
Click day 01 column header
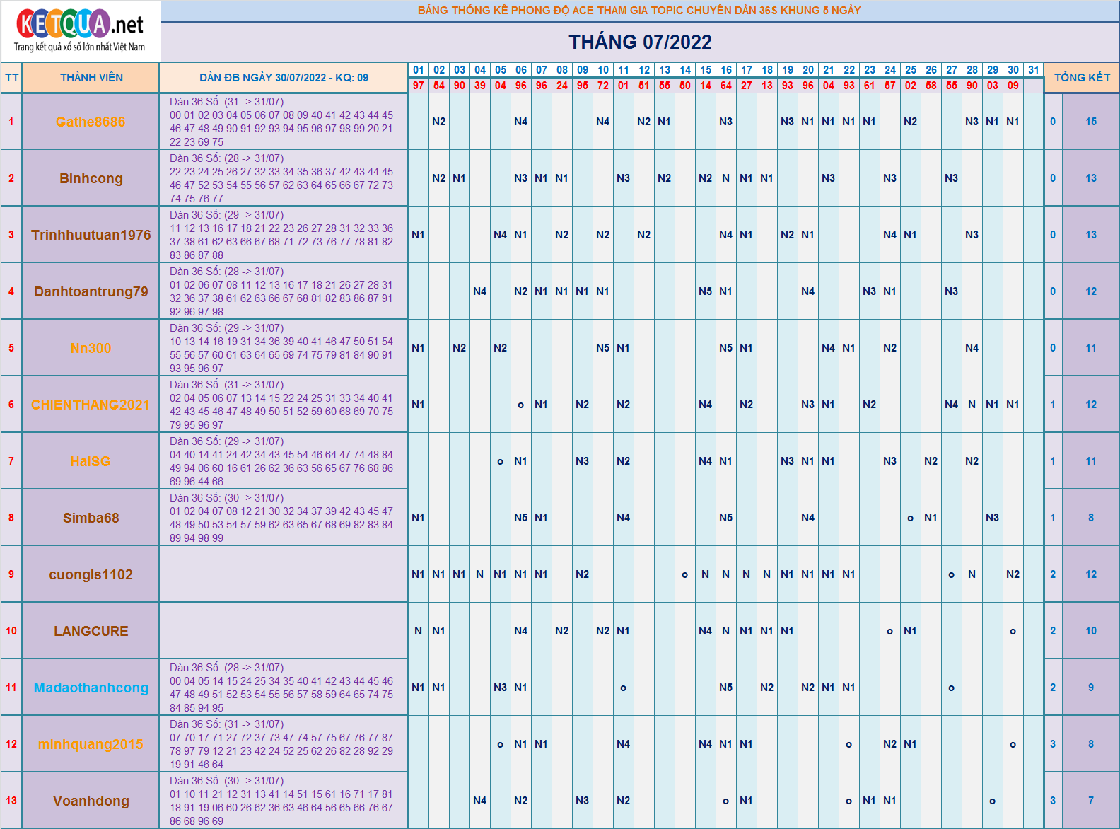coord(419,70)
